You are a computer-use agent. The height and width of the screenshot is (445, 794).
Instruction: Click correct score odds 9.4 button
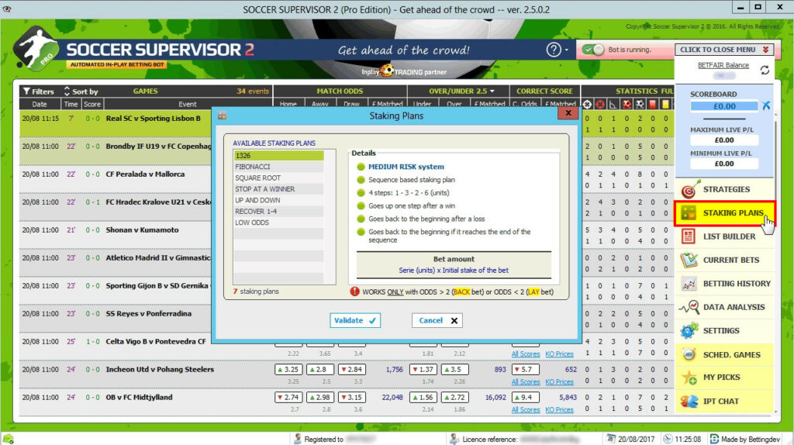(525, 398)
